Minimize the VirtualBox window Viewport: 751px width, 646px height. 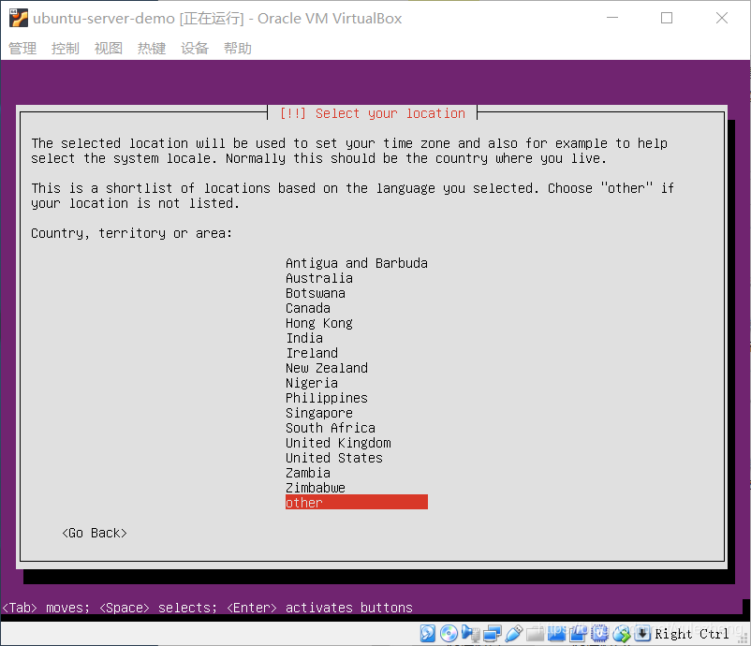(x=612, y=18)
